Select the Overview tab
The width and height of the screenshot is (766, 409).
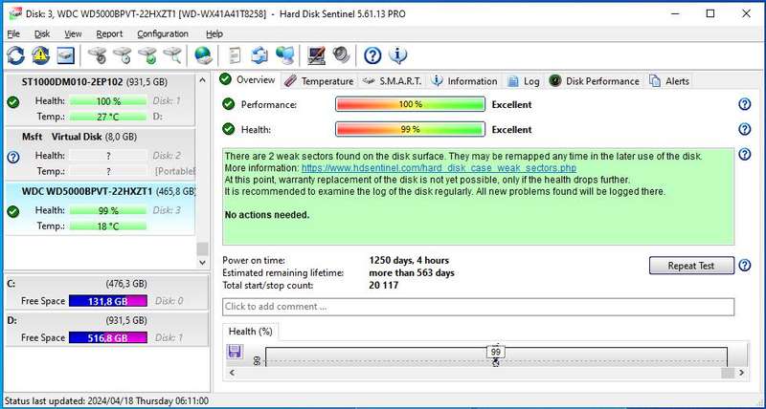248,80
